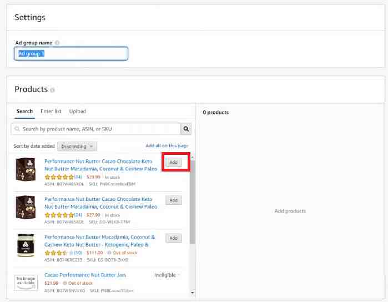Open the Descending sort dropdown

coord(77,147)
